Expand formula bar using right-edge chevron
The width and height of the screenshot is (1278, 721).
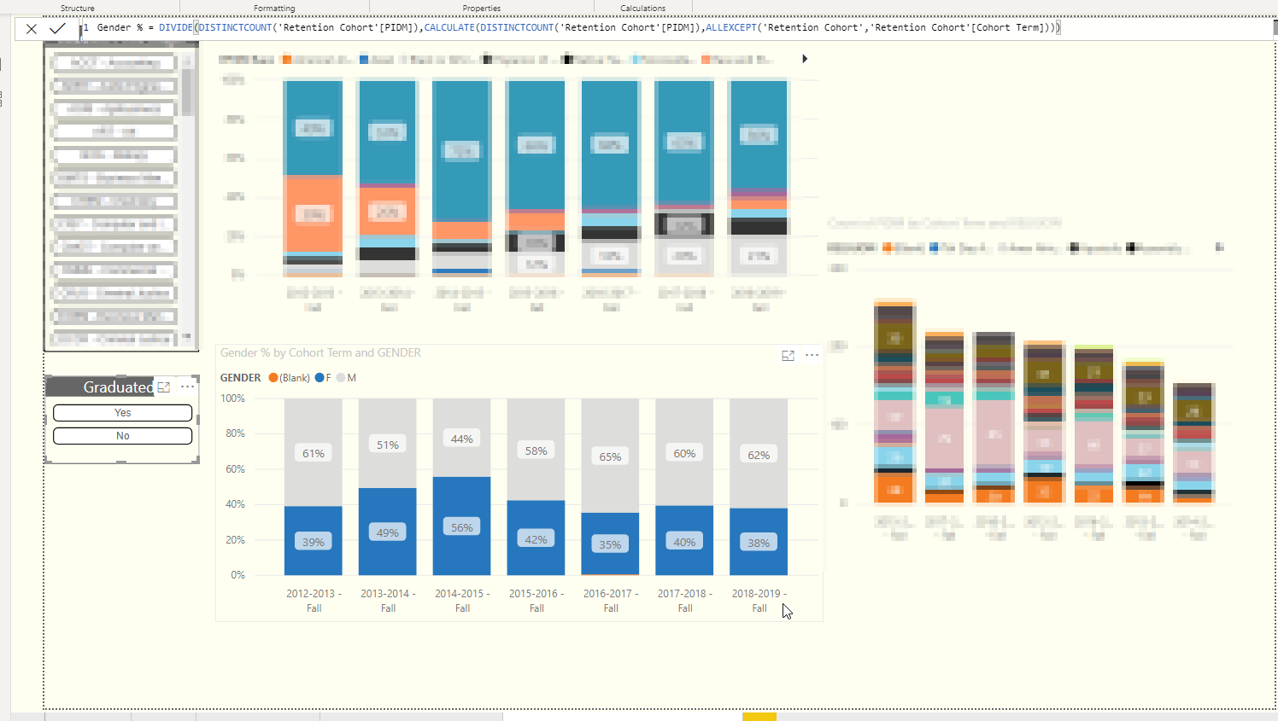tap(1275, 27)
